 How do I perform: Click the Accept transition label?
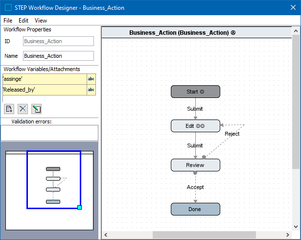195,187
